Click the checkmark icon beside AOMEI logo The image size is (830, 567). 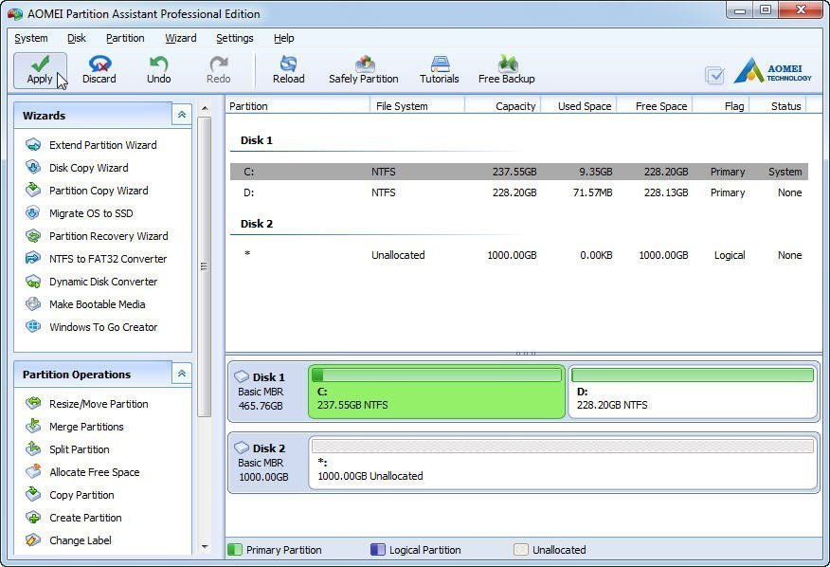714,75
